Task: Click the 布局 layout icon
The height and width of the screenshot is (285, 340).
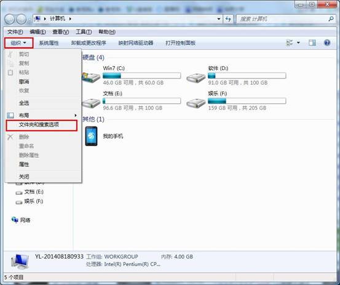Action: 10,115
